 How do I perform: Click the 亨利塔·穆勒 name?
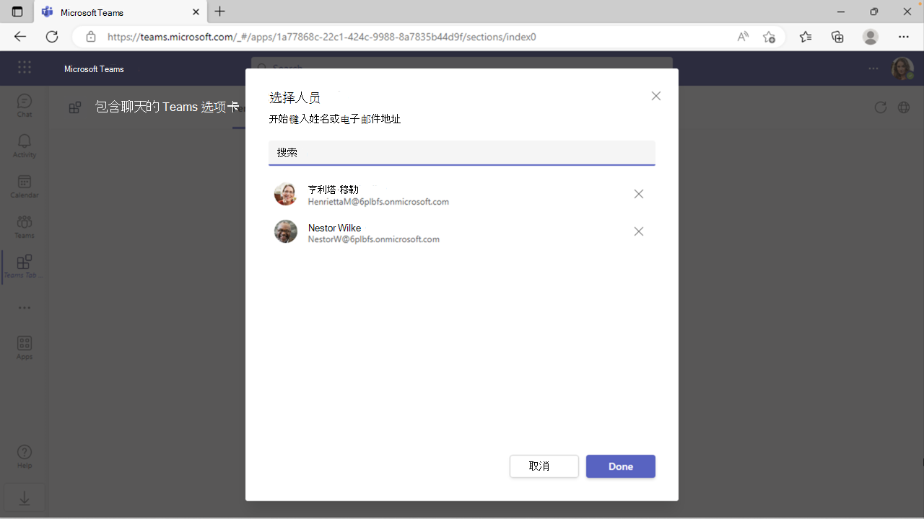click(334, 190)
